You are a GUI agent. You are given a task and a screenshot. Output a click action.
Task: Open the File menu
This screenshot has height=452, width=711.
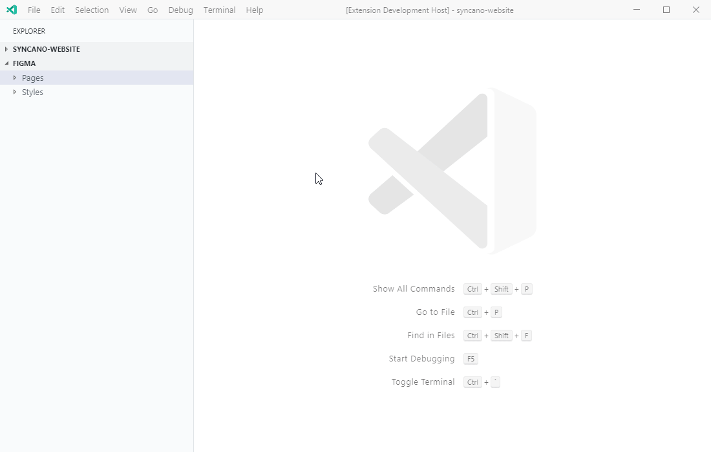pos(34,10)
